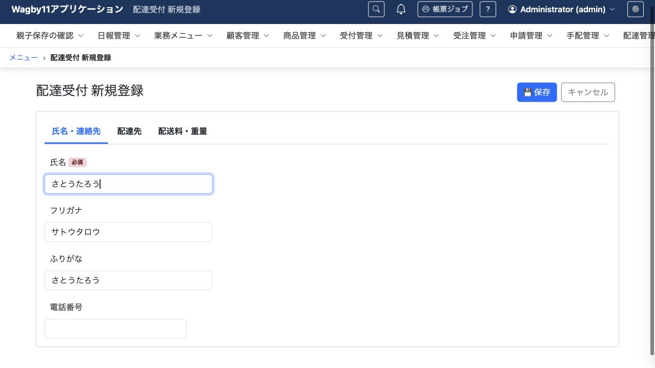Expand 見積管理 menu
The image size is (655, 368).
click(418, 36)
